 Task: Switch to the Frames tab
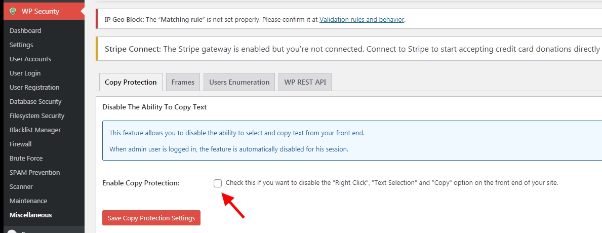[x=183, y=82]
